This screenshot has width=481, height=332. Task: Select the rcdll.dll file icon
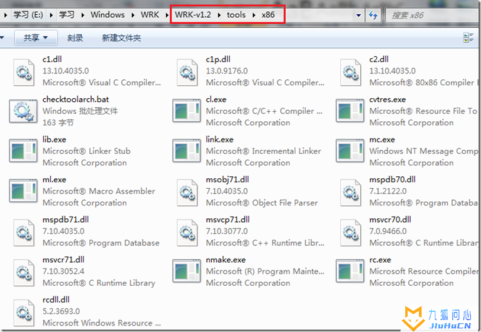point(24,313)
